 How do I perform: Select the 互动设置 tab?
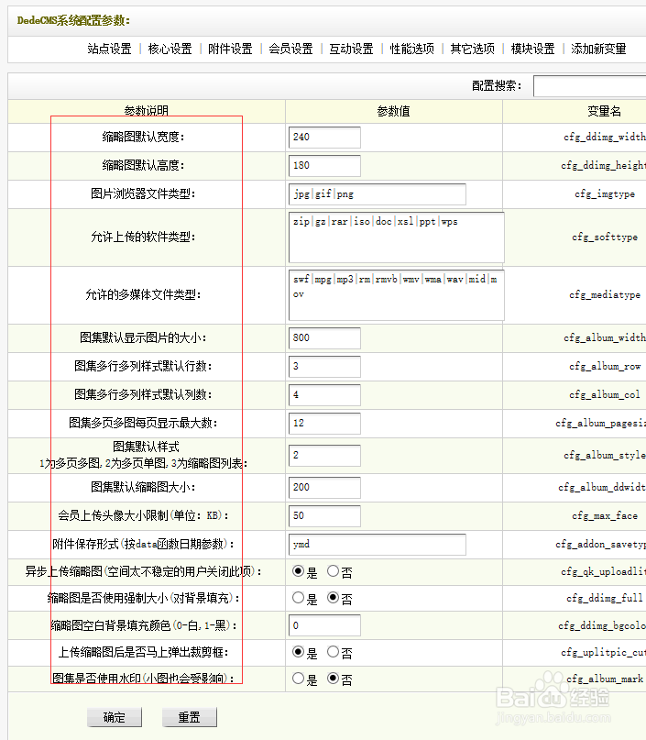351,49
